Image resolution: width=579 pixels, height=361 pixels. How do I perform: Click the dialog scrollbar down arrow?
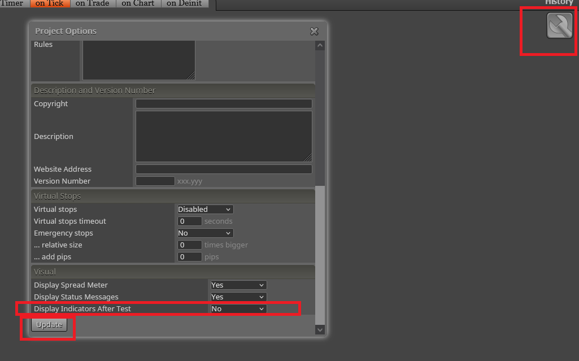320,330
